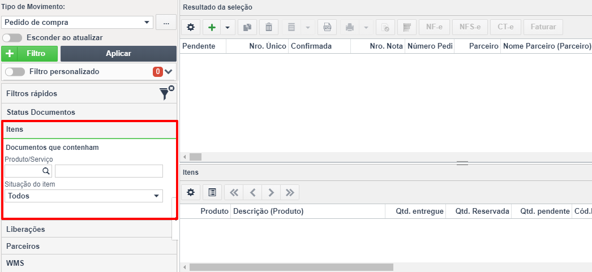
Task: Click the Qtd. entregue column header
Action: 415,211
